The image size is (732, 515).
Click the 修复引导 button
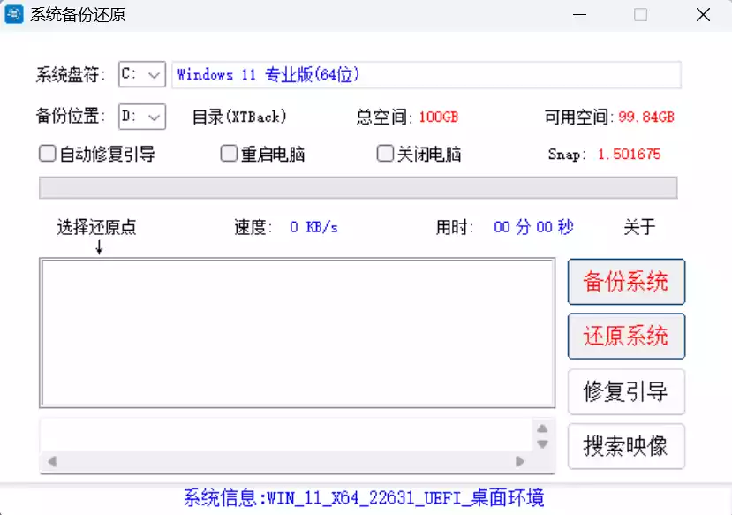pyautogui.click(x=626, y=391)
